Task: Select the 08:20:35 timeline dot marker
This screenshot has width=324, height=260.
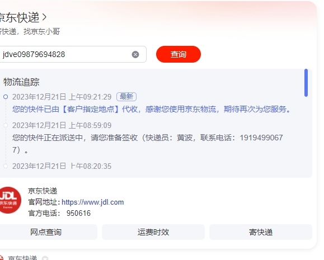Action: click(x=6, y=166)
